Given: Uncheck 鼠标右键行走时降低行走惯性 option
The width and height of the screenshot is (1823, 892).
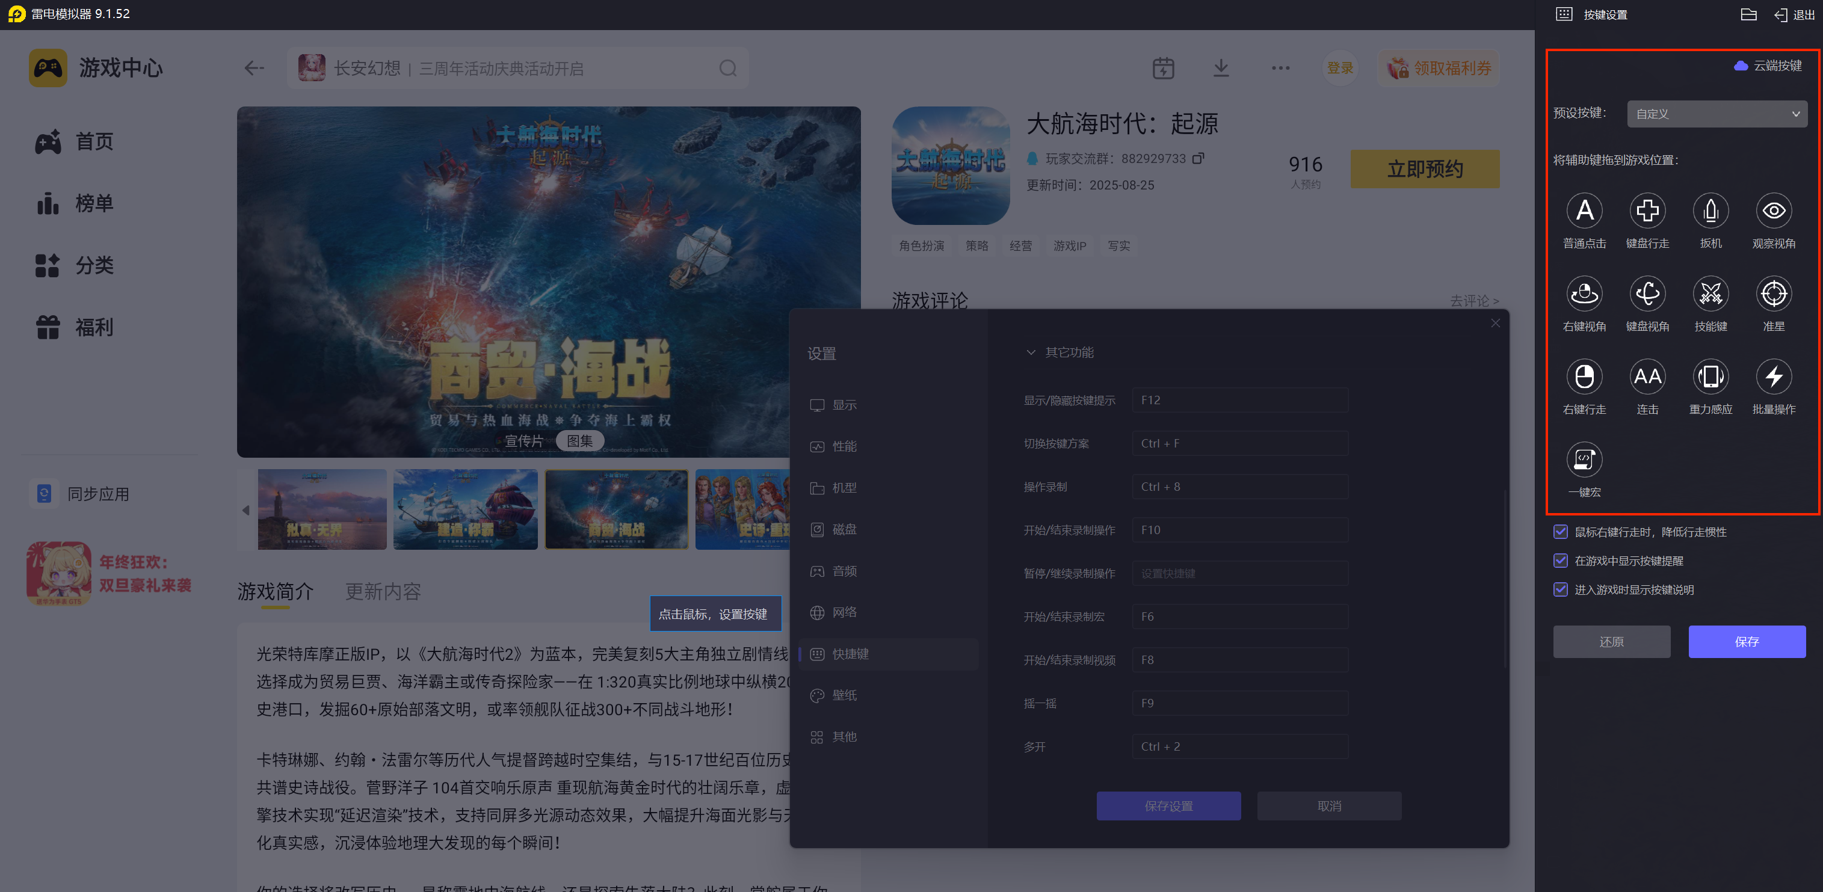Looking at the screenshot, I should (x=1559, y=531).
